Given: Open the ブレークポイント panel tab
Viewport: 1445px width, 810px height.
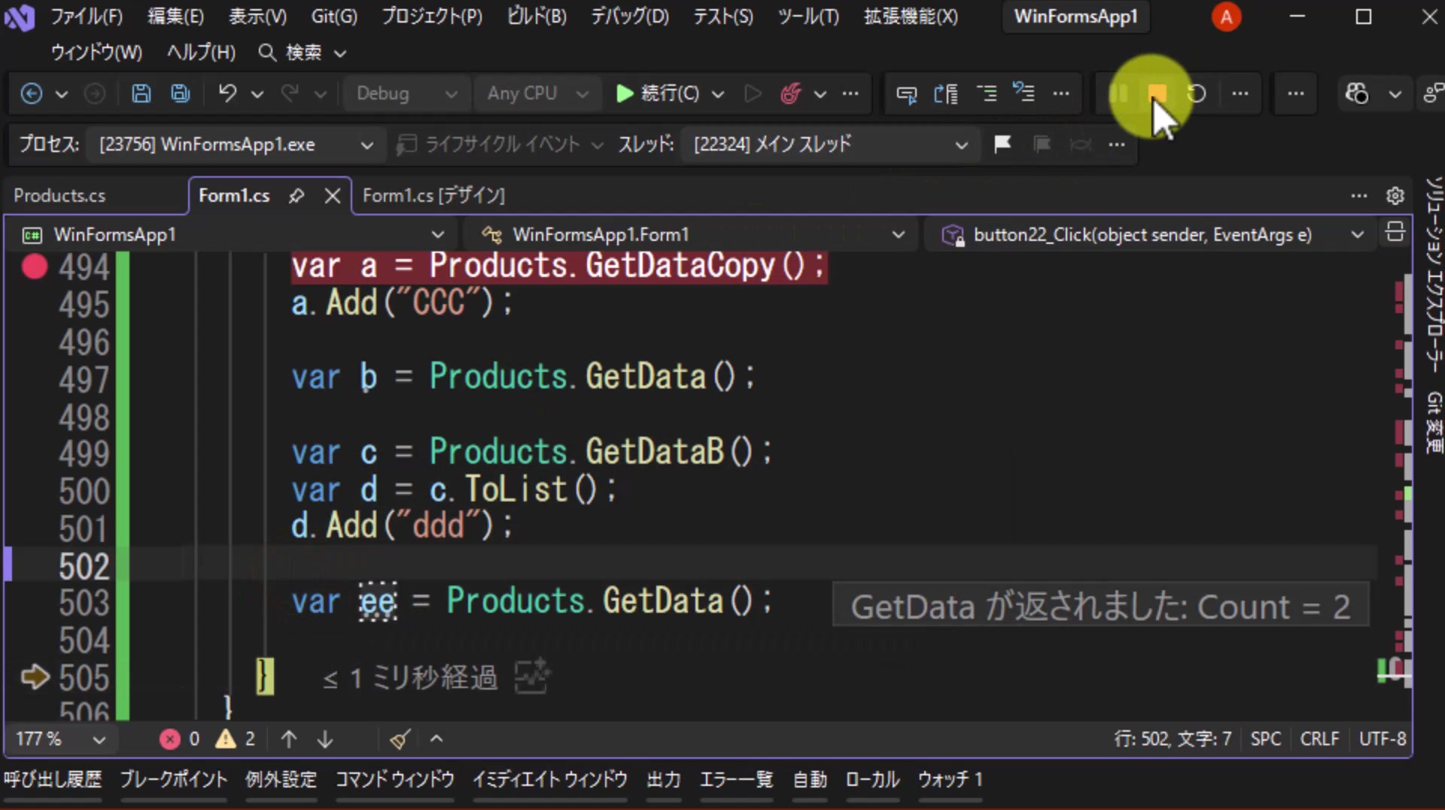Looking at the screenshot, I should (174, 779).
